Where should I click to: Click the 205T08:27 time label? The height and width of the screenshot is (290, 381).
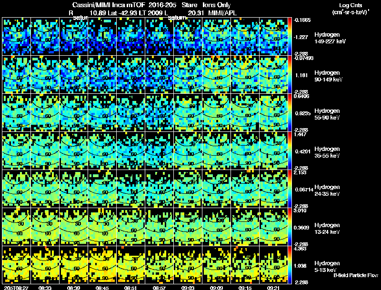[16, 288]
